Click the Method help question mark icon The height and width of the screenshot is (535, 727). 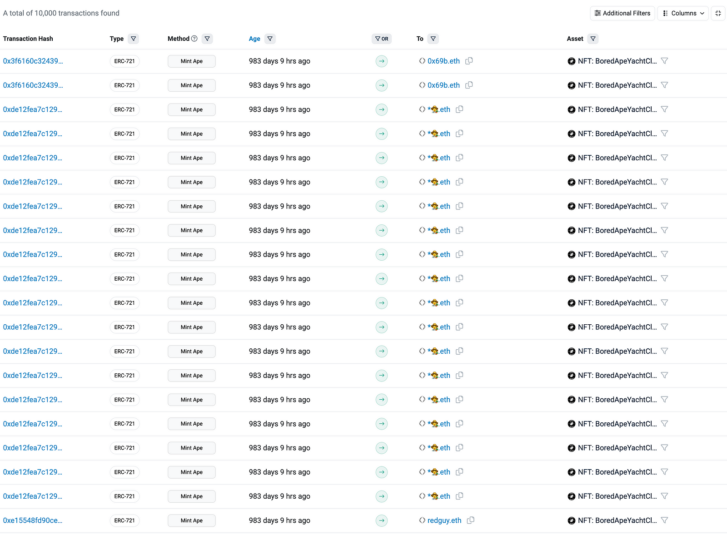click(x=194, y=39)
